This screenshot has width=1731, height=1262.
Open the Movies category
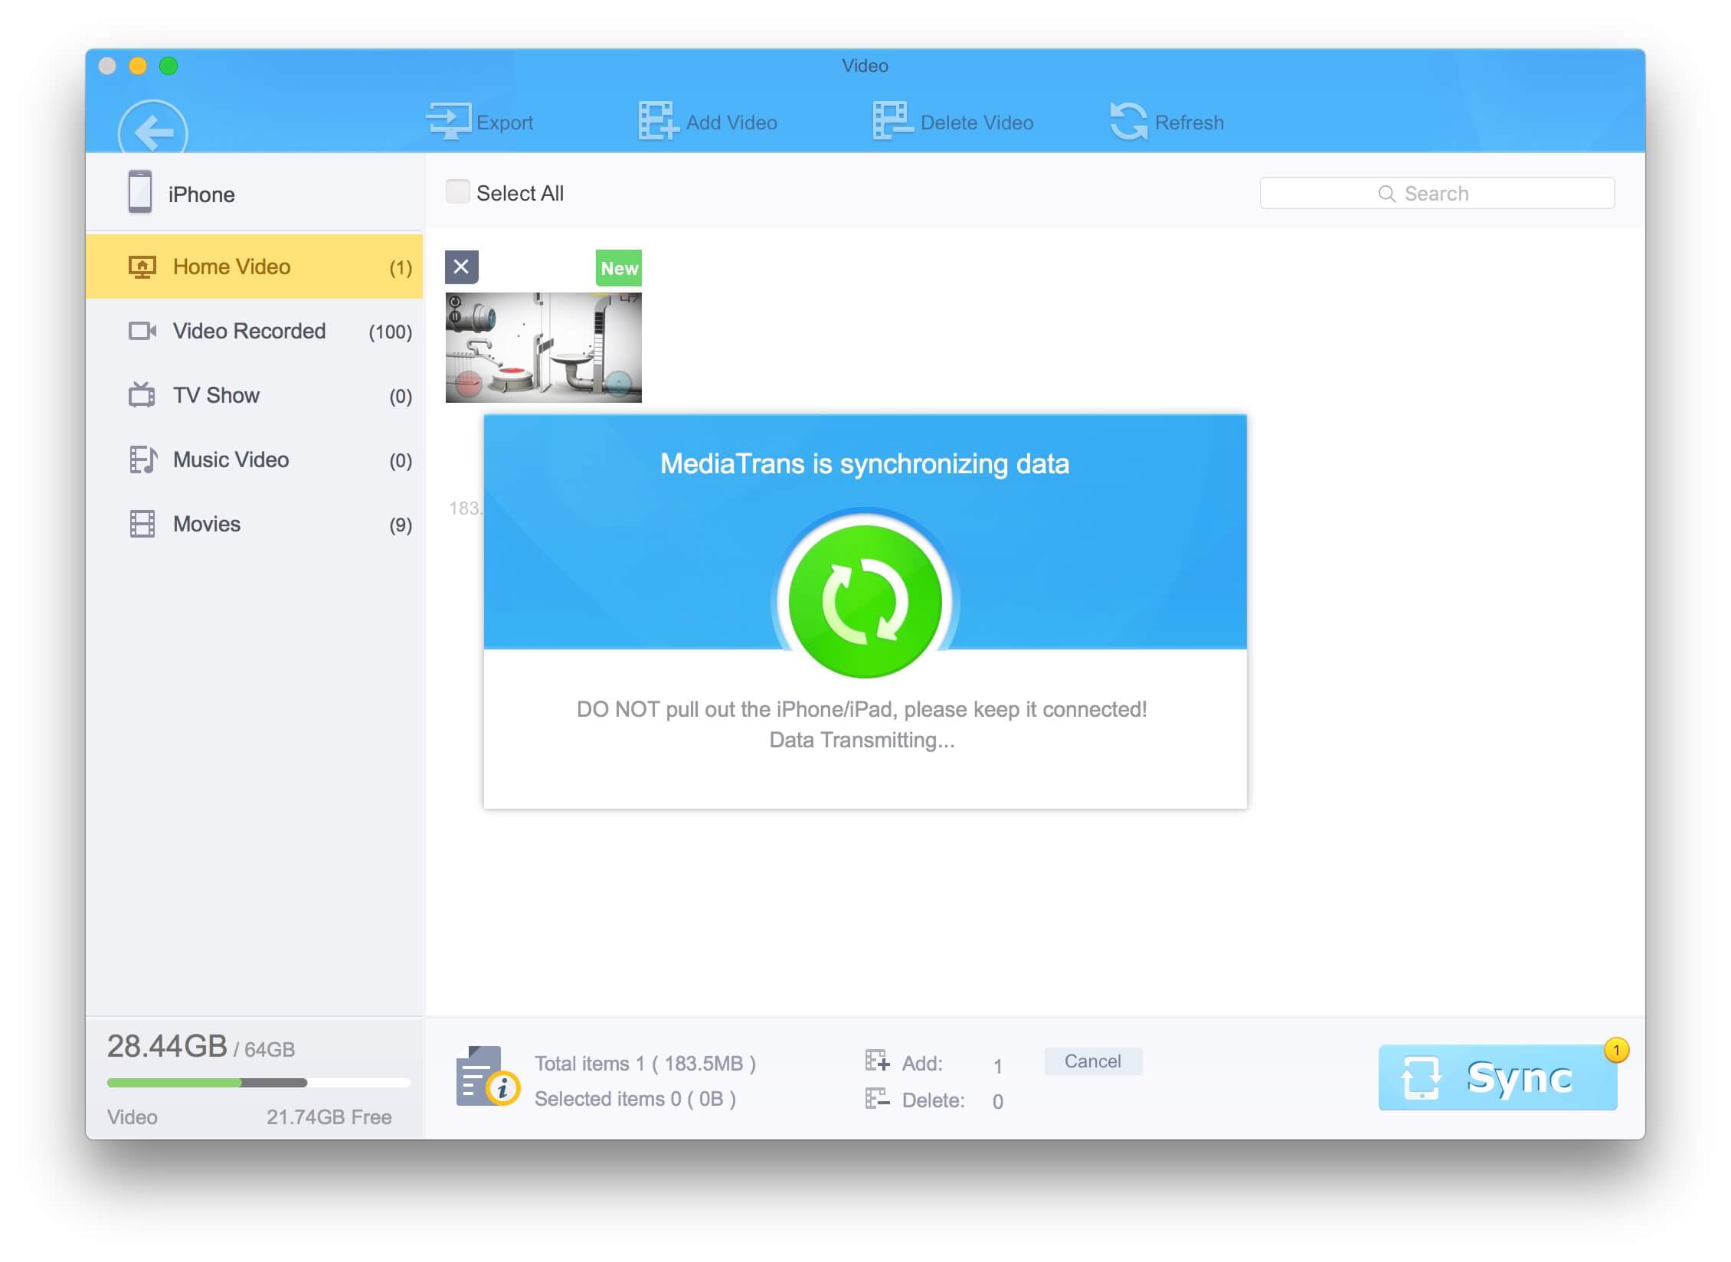(x=254, y=524)
